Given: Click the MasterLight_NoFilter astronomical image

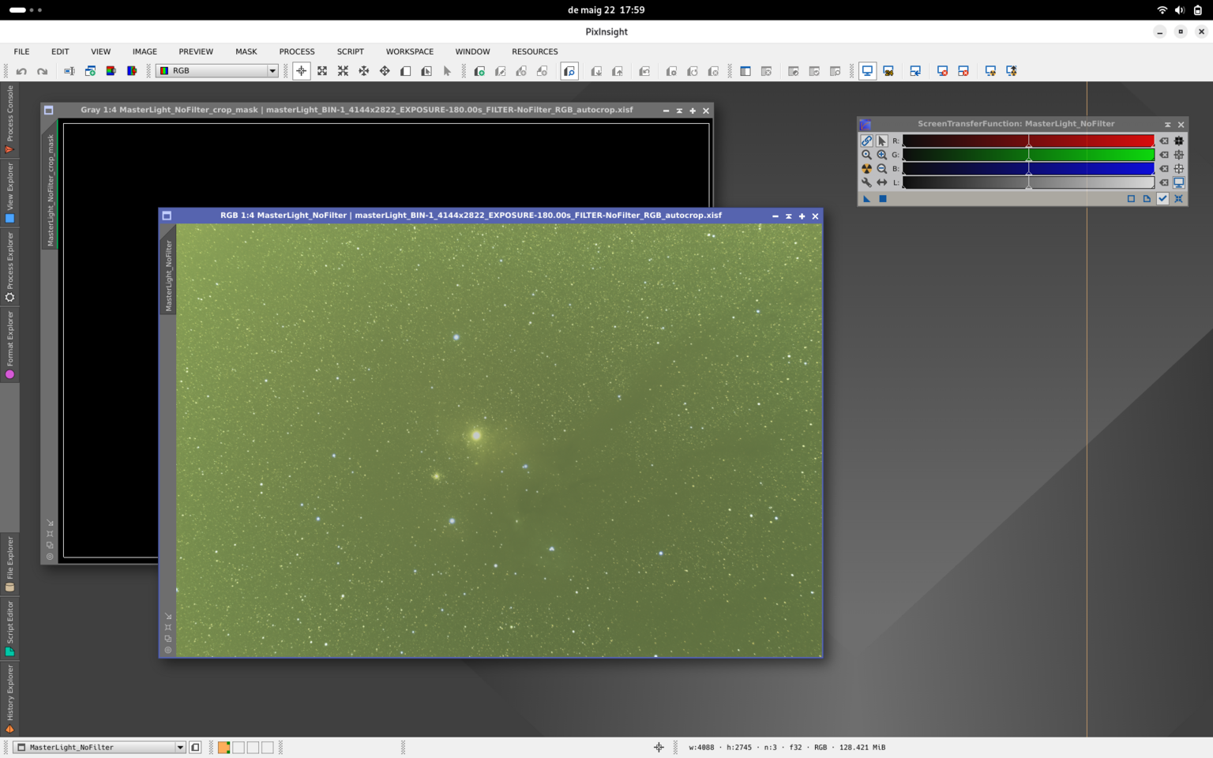Looking at the screenshot, I should point(499,440).
